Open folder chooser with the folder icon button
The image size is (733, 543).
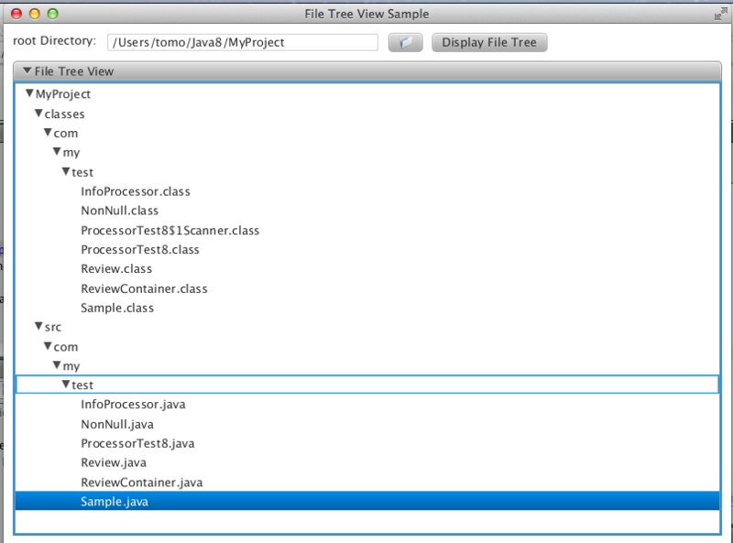click(x=405, y=42)
